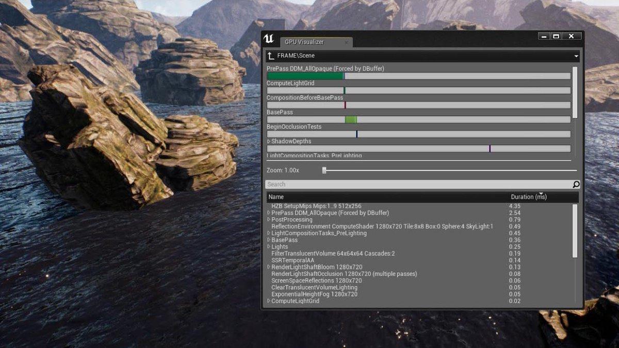Image resolution: width=619 pixels, height=348 pixels.
Task: Select the FilterTranslucentVolume 64x64x64 row
Action: (419, 254)
